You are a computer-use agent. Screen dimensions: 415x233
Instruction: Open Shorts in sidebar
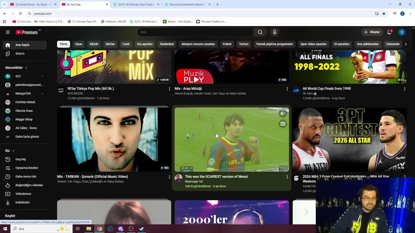tap(25, 53)
